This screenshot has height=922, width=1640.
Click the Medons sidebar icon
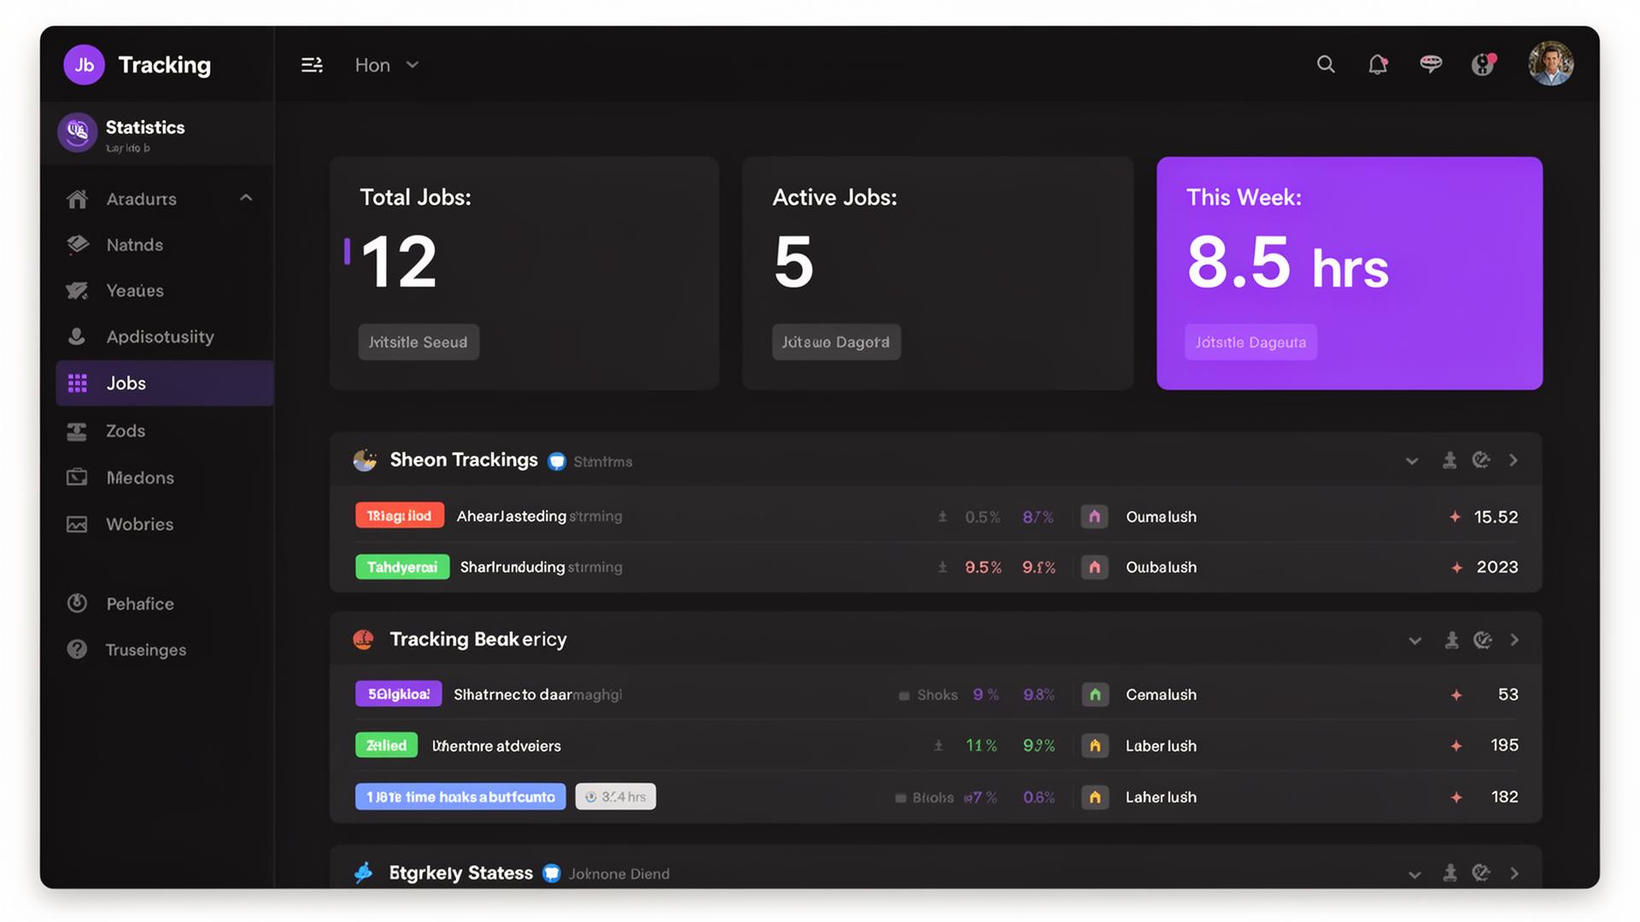pos(77,477)
